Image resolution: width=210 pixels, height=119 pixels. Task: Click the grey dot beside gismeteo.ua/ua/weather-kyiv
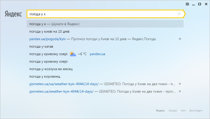(x=180, y=84)
